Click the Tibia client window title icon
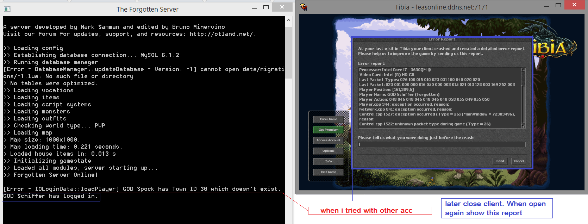This screenshot has height=224, width=588. pyautogui.click(x=304, y=7)
